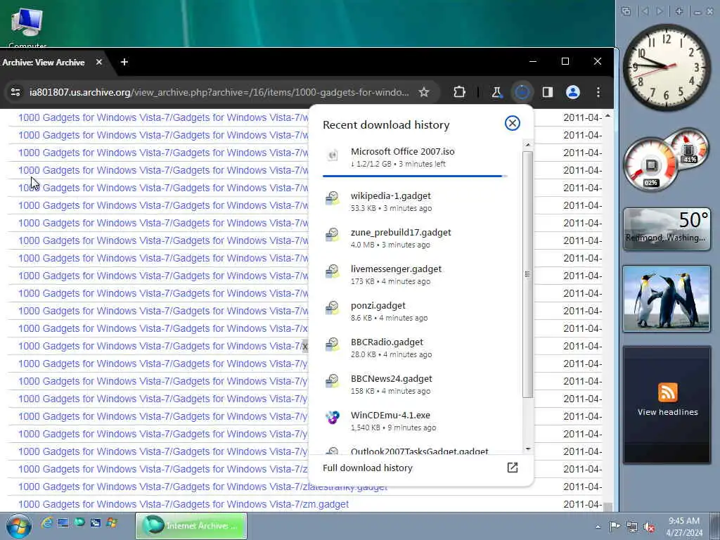Click the page scrollbar up arrow
The image size is (720, 540).
[607, 116]
